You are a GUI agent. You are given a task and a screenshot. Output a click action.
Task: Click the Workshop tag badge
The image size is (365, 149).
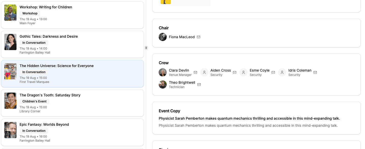point(30,13)
